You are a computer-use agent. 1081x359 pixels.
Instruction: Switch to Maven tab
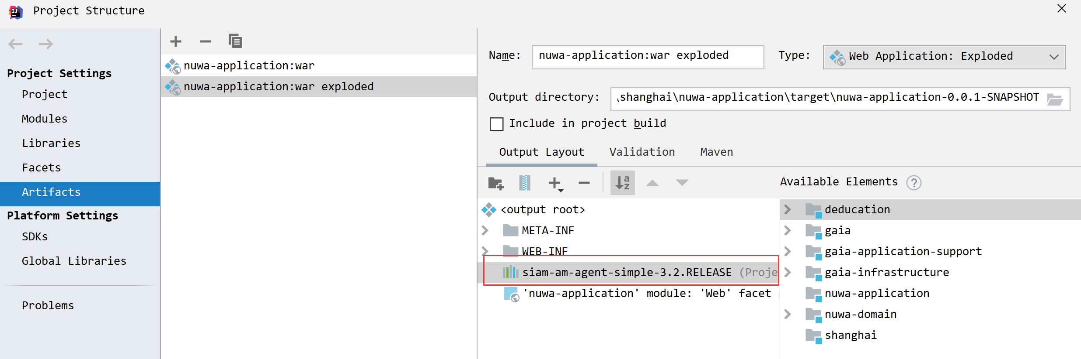[716, 152]
